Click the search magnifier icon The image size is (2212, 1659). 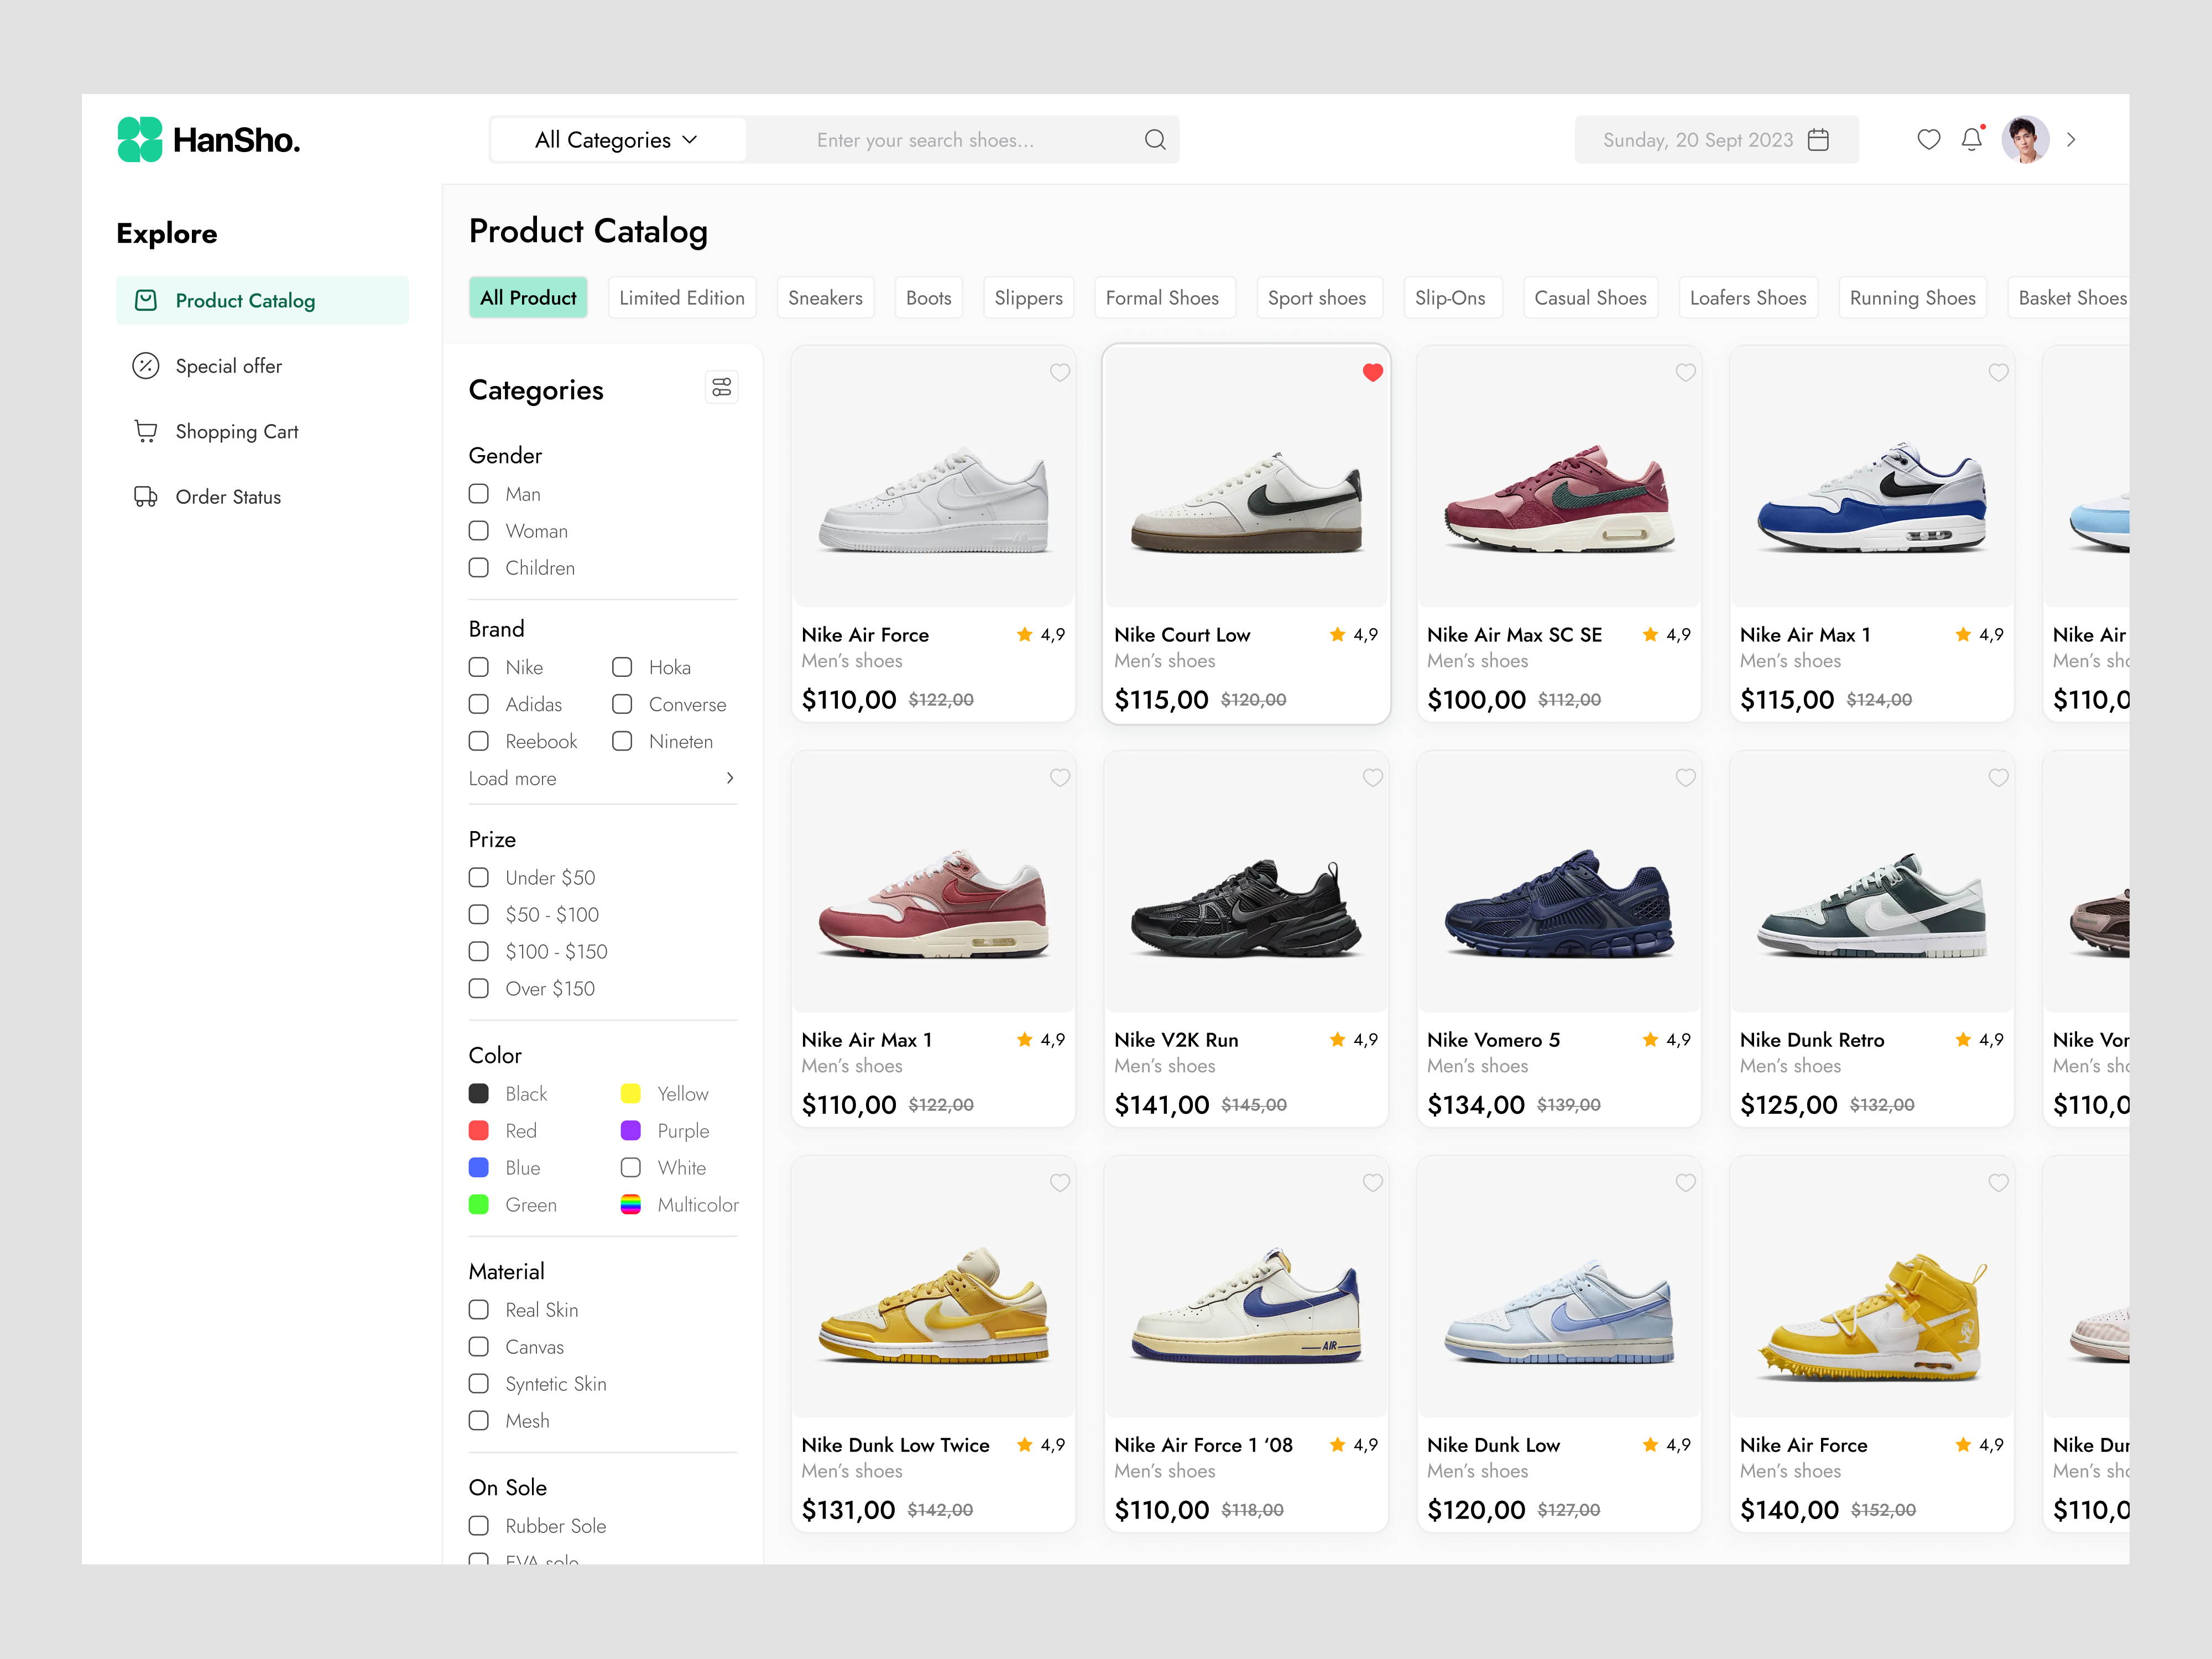[x=1155, y=139]
